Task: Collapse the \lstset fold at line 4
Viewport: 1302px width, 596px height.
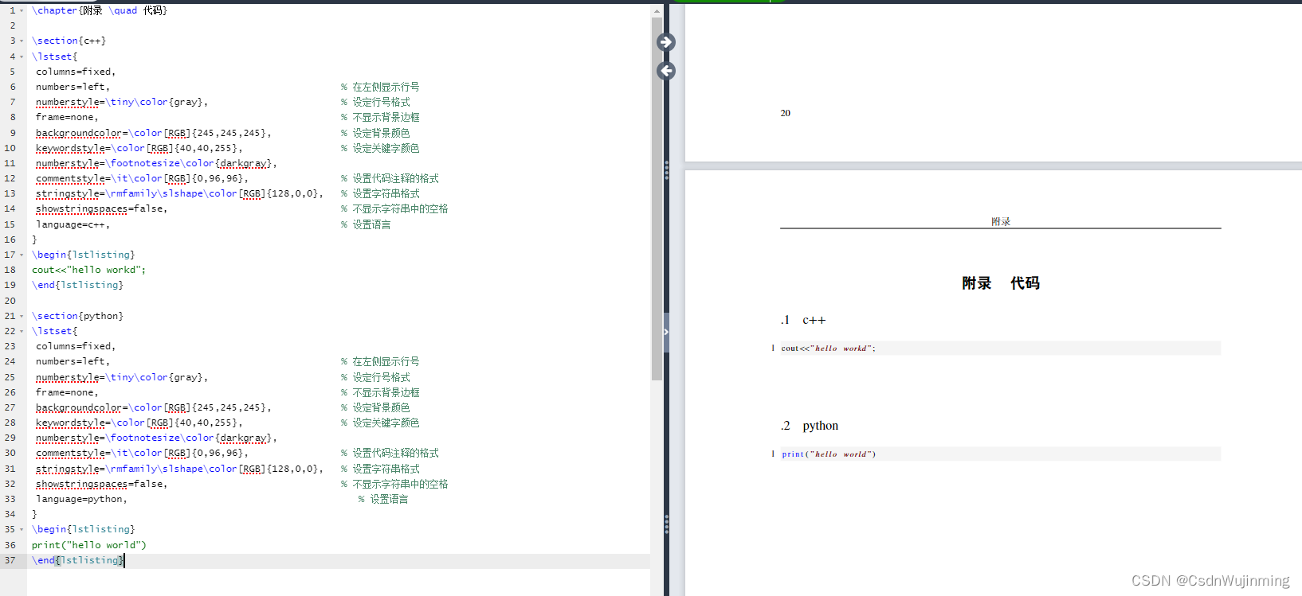Action: click(x=22, y=56)
